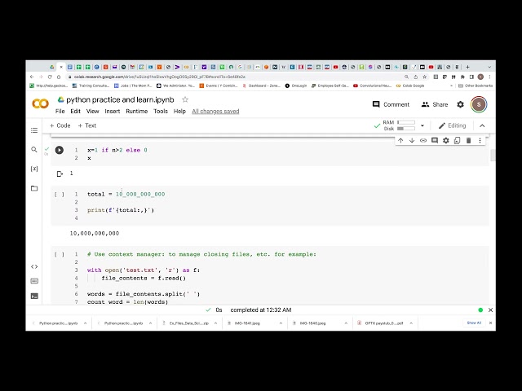This screenshot has height=391, width=522.
Task: Run the total = 10_000_000_000 cell bracket
Action: coord(60,194)
